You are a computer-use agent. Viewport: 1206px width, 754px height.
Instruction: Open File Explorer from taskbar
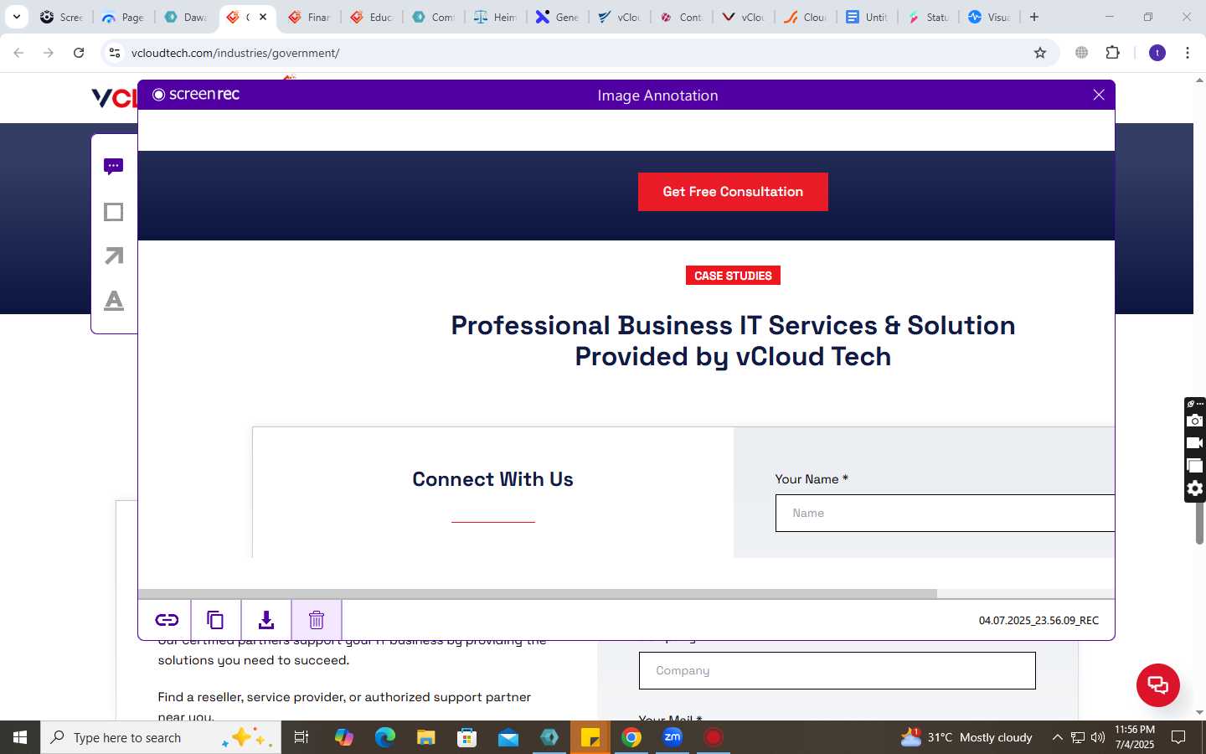pyautogui.click(x=426, y=737)
